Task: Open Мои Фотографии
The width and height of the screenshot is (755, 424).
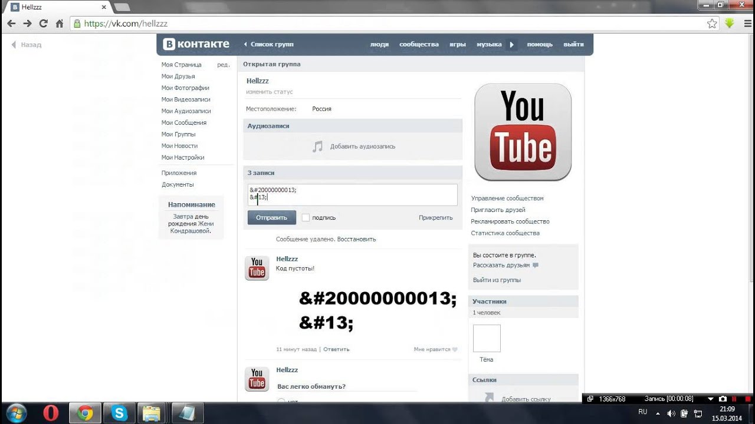Action: tap(185, 88)
